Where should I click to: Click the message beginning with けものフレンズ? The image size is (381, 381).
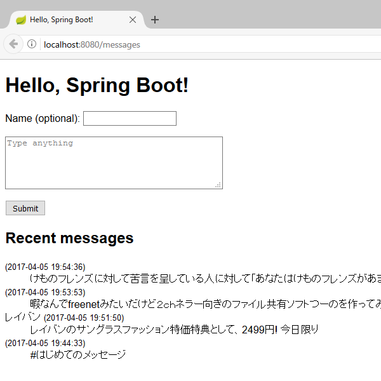(203, 278)
